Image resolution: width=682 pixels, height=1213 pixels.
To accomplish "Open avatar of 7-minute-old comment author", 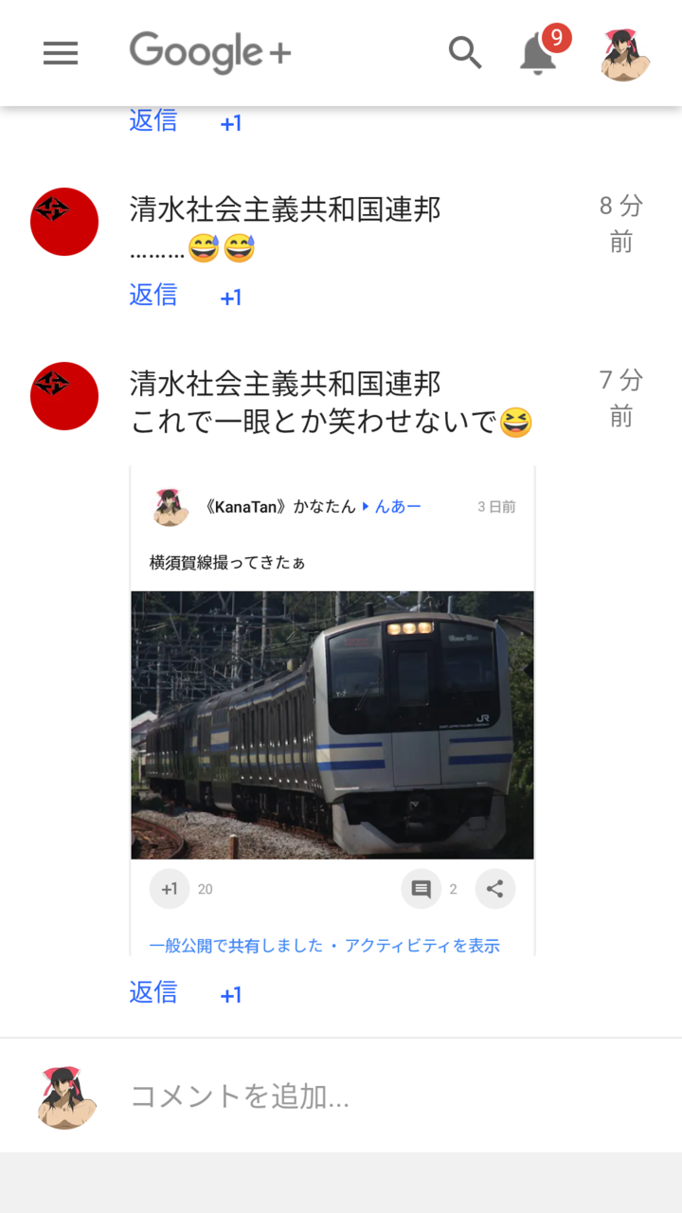I will click(x=64, y=396).
